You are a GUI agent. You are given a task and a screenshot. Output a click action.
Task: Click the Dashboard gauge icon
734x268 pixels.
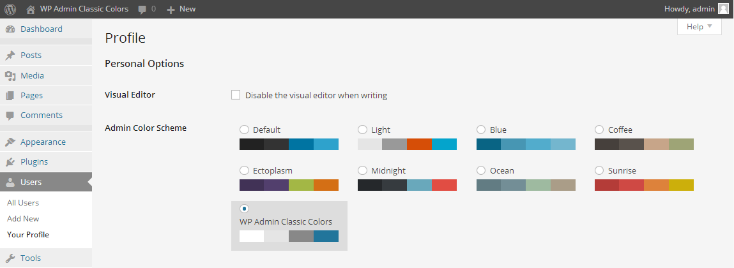pos(10,29)
